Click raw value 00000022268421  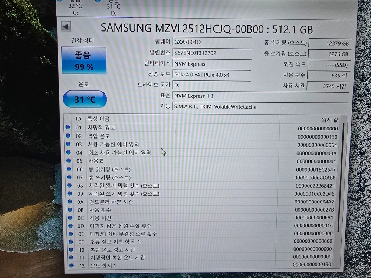[315, 186]
